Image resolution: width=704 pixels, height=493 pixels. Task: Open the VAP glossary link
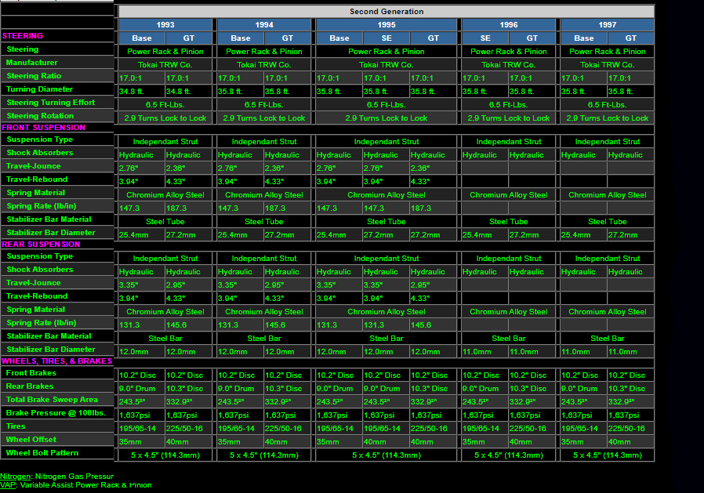coord(8,485)
